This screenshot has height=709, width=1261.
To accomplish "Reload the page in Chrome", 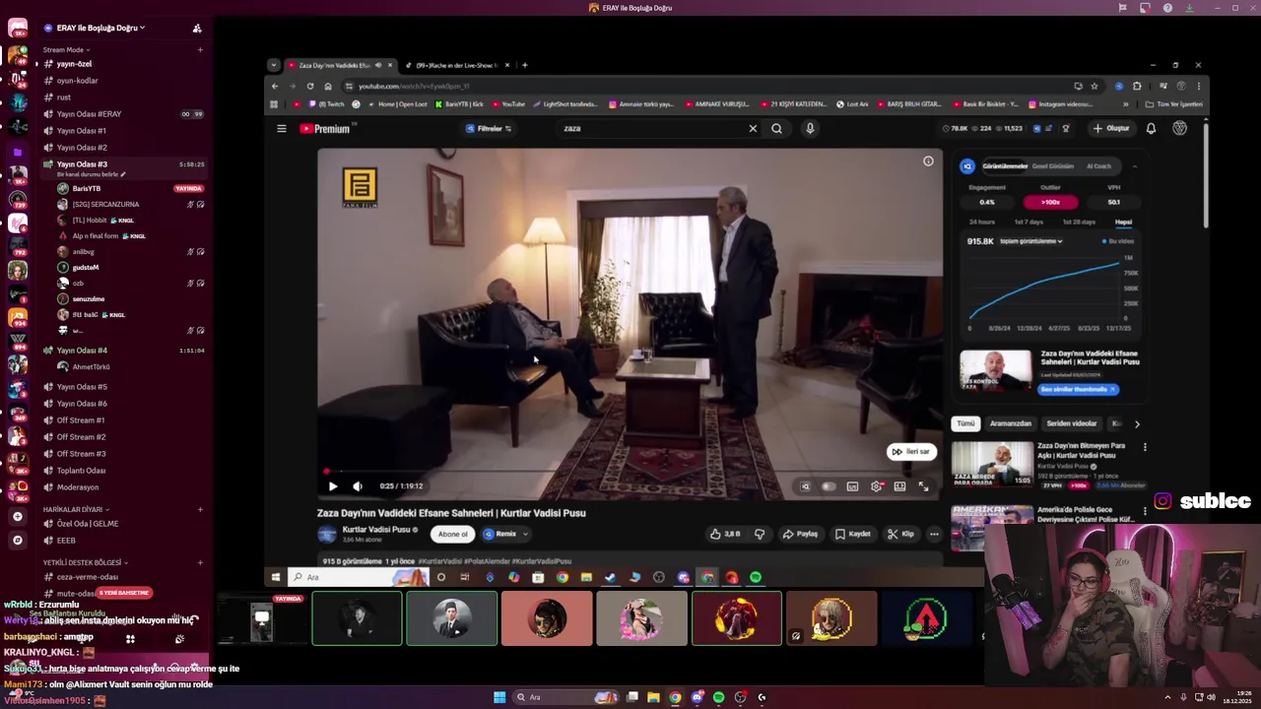I will click(x=309, y=86).
